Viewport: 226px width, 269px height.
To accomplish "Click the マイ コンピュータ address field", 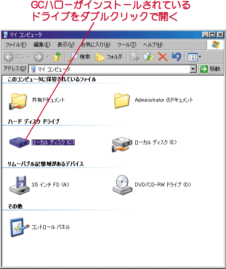I will pos(110,69).
